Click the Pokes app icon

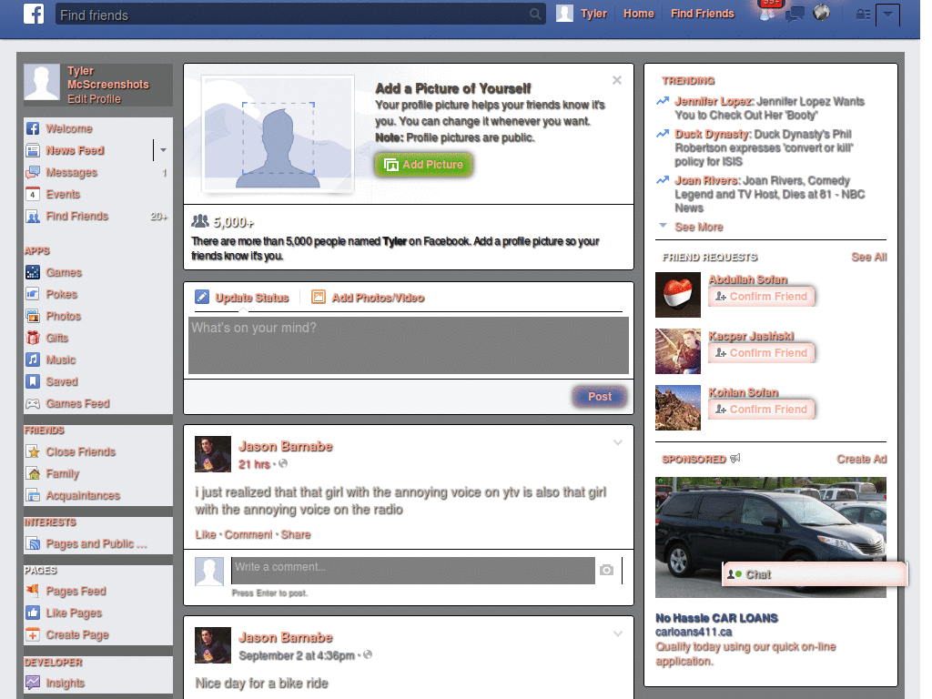[x=33, y=294]
